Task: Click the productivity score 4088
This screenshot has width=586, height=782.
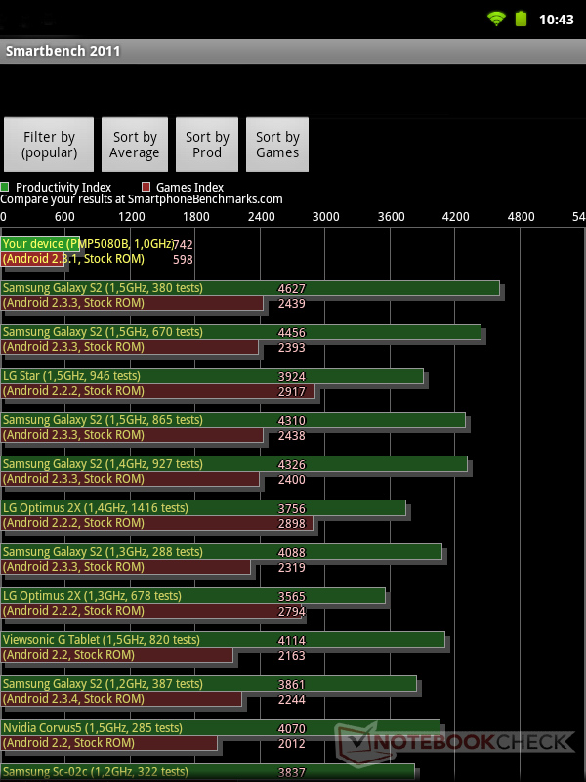Action: point(291,552)
